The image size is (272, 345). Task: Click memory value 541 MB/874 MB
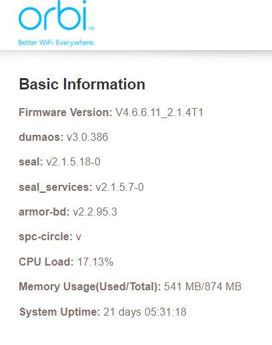(203, 286)
